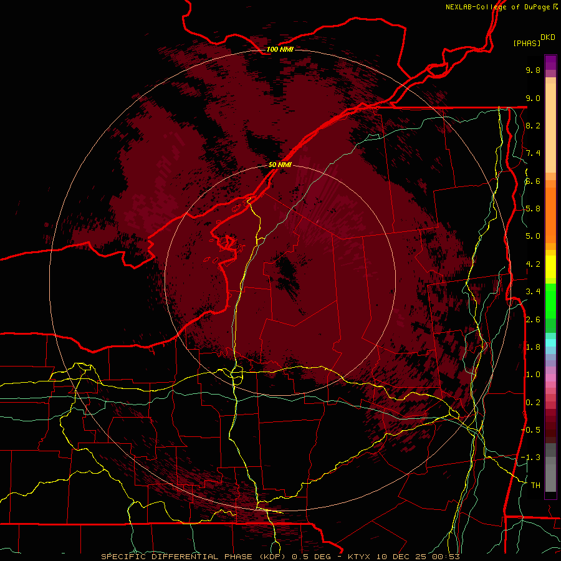
Task: Click the 5.8 scale value
Action: (533, 209)
